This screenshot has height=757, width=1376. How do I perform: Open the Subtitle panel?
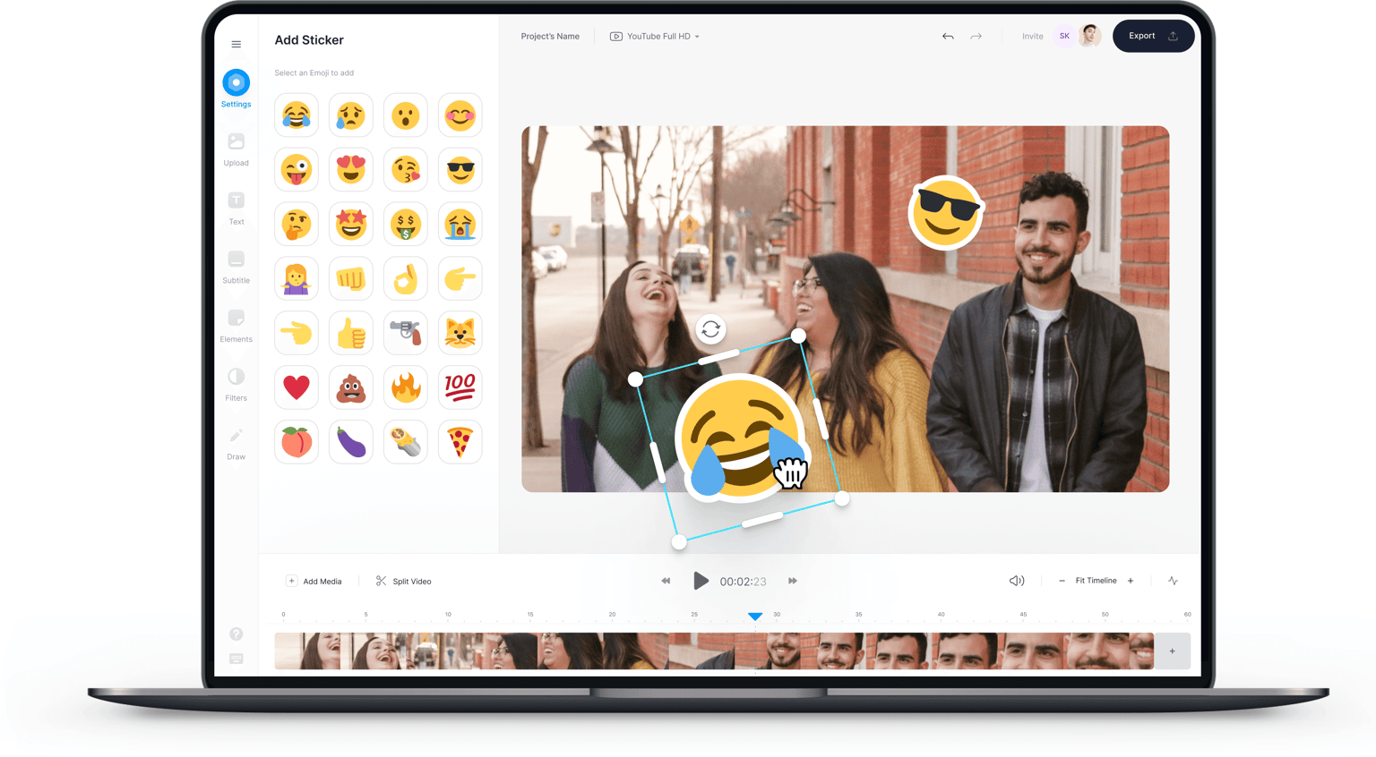236,266
